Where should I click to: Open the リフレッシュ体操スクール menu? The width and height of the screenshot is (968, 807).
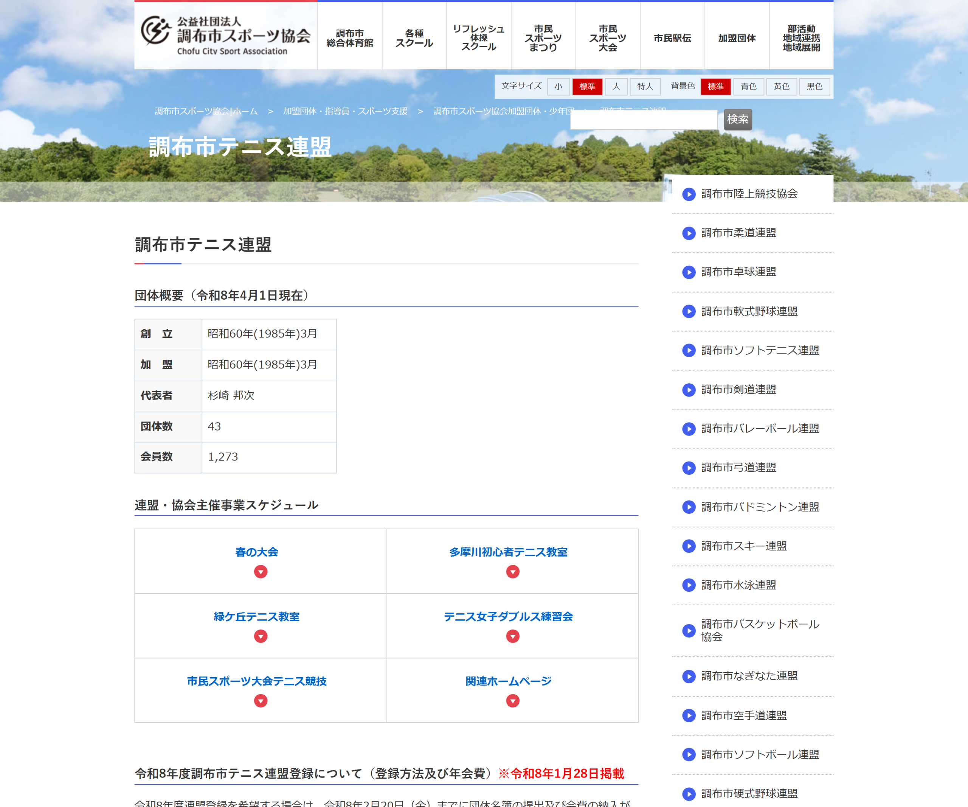[479, 36]
